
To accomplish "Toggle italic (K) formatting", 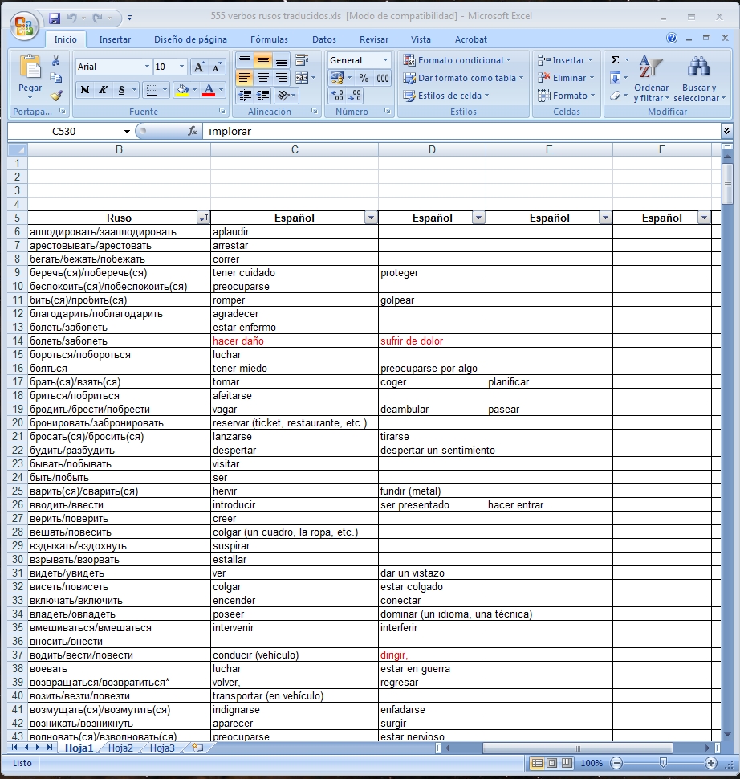I will 103,90.
